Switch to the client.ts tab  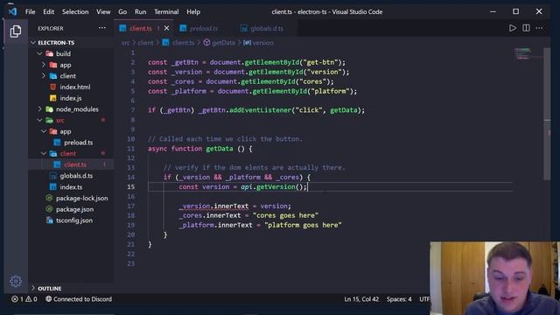coord(141,28)
